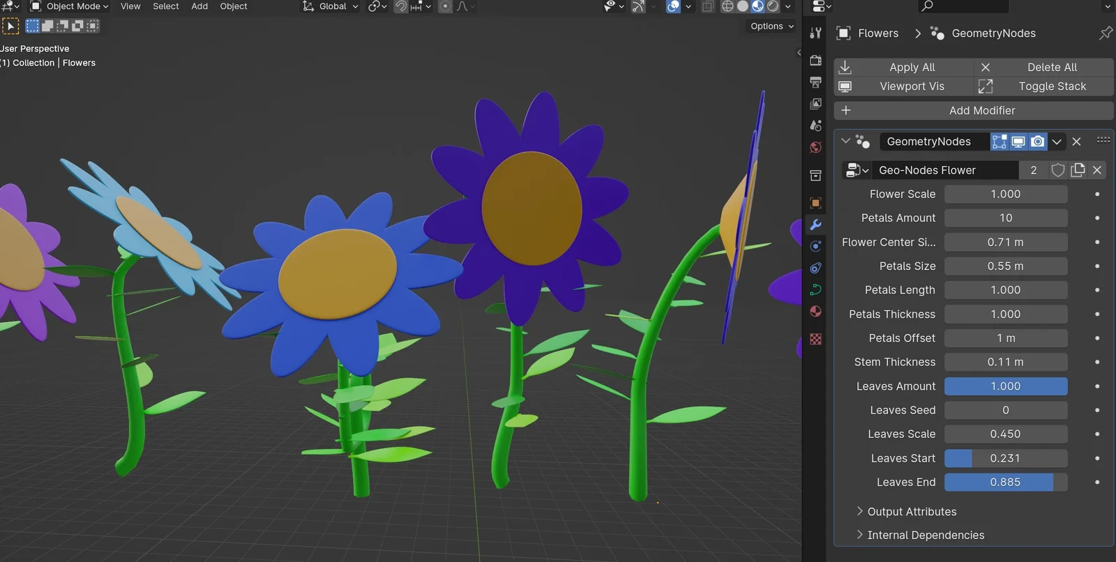This screenshot has width=1116, height=562.
Task: Set selection mode to extend
Action: click(47, 26)
